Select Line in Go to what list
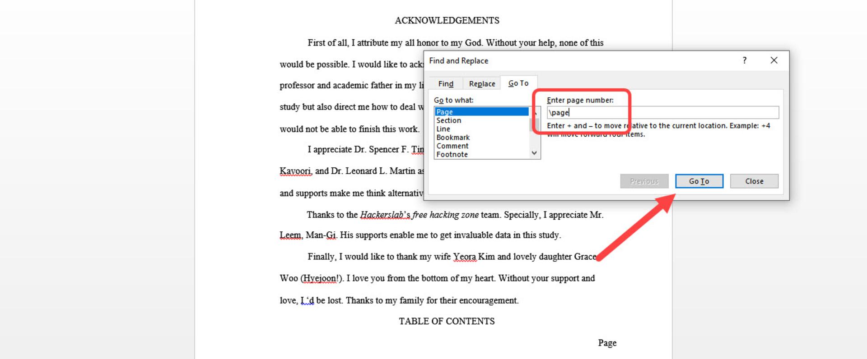This screenshot has height=359, width=867. point(481,129)
